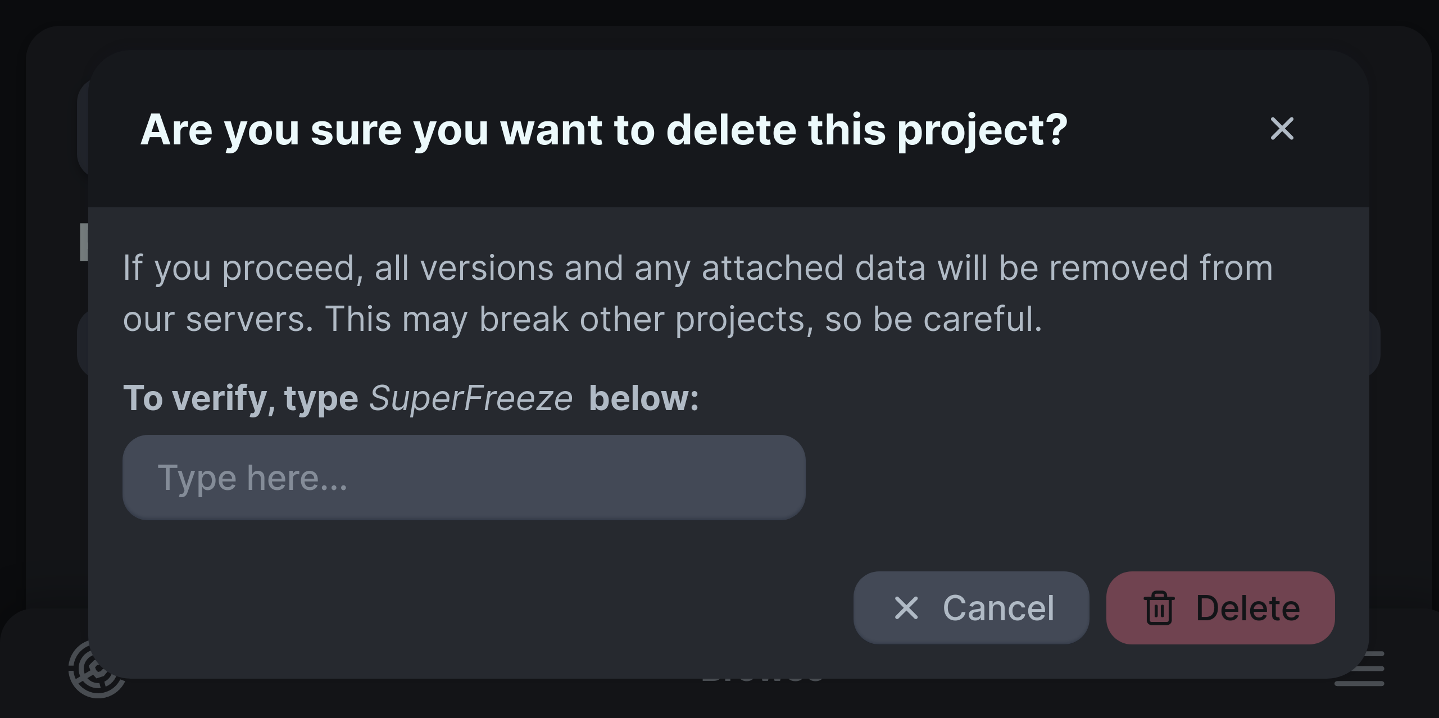Viewport: 1439px width, 718px height.
Task: Click the placeholder text in input box
Action: point(252,478)
